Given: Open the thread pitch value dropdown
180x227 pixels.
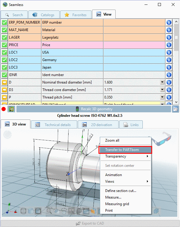Looking at the screenshot, I should point(162,97).
